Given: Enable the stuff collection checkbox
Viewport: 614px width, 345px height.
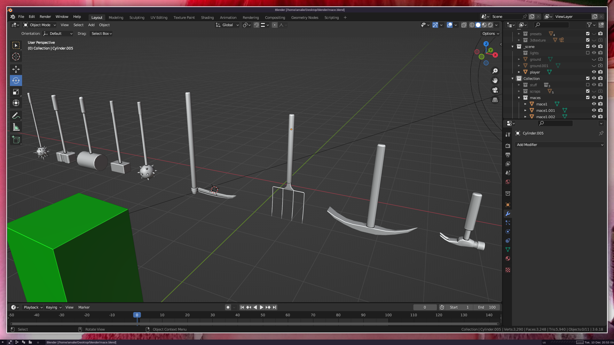Looking at the screenshot, I should tap(588, 85).
